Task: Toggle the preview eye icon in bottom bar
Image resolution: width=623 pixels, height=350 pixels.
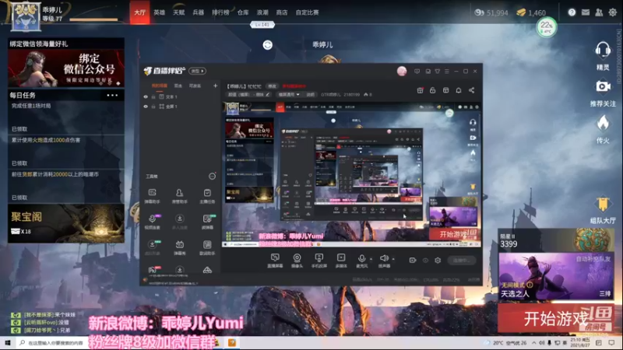Action: click(x=425, y=261)
